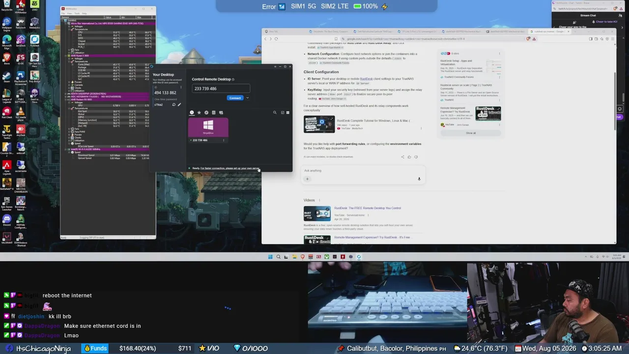Switch RustDesk peer list to grid view
629x354 pixels.
[288, 113]
